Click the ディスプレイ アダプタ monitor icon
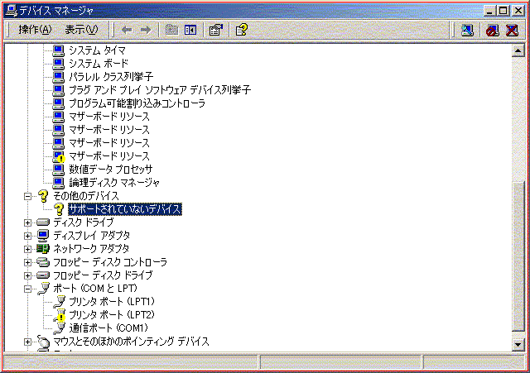530x373 pixels. pos(43,236)
